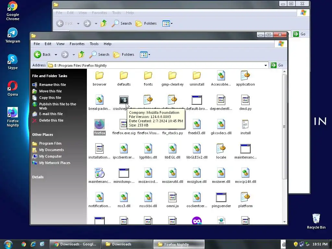
Task: Select the fix_stacks.py file
Action: pyautogui.click(x=172, y=133)
